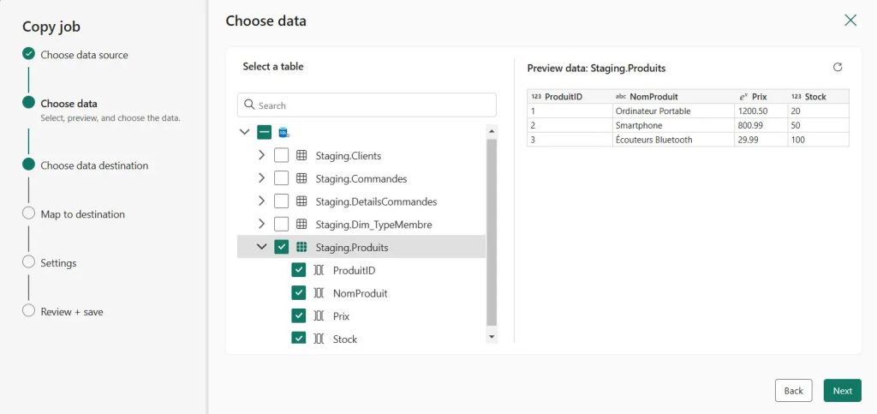Close the Choose data dialog

click(850, 21)
